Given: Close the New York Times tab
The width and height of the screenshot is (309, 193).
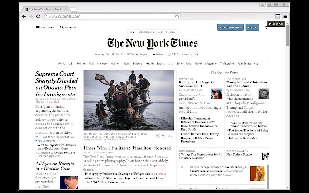Looking at the screenshot, I should pyautogui.click(x=66, y=9).
